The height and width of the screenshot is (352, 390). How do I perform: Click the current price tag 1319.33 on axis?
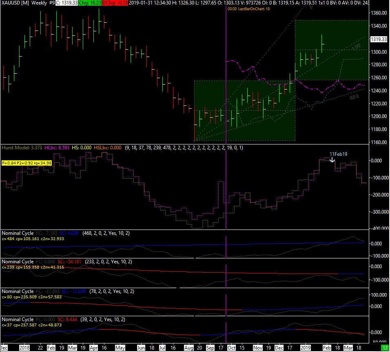379,39
